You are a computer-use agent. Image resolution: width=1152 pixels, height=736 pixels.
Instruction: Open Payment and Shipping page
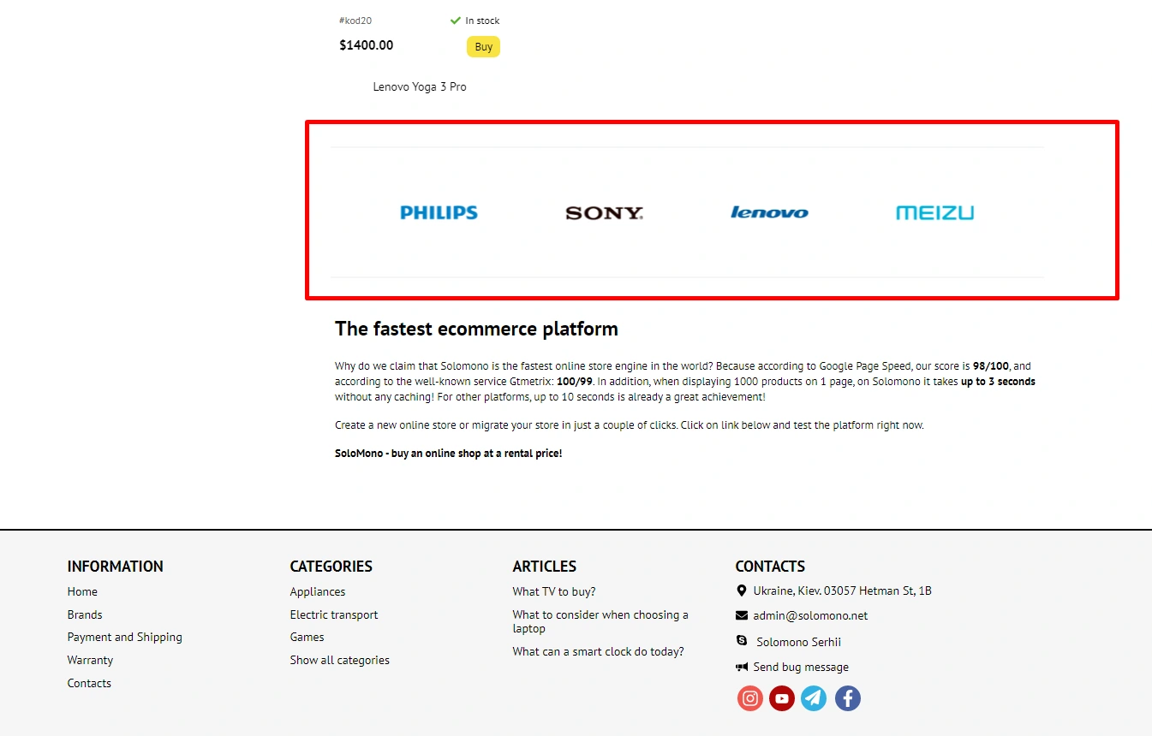click(125, 638)
